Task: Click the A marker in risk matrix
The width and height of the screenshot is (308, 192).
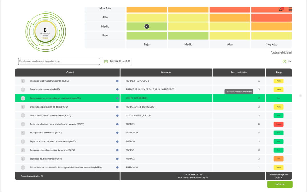Action: [147, 26]
